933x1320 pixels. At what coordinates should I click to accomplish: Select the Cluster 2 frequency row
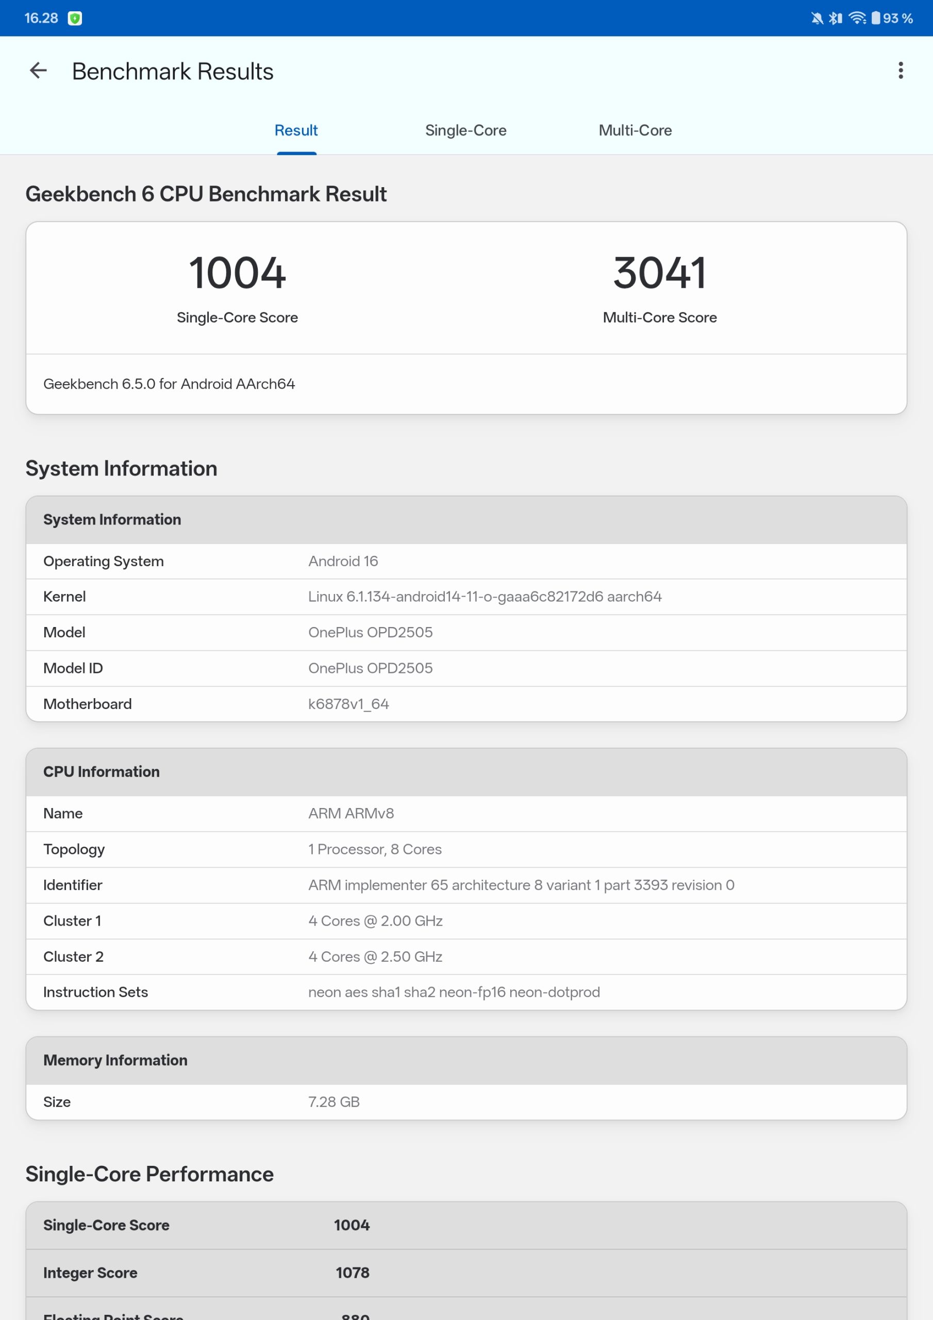click(465, 956)
